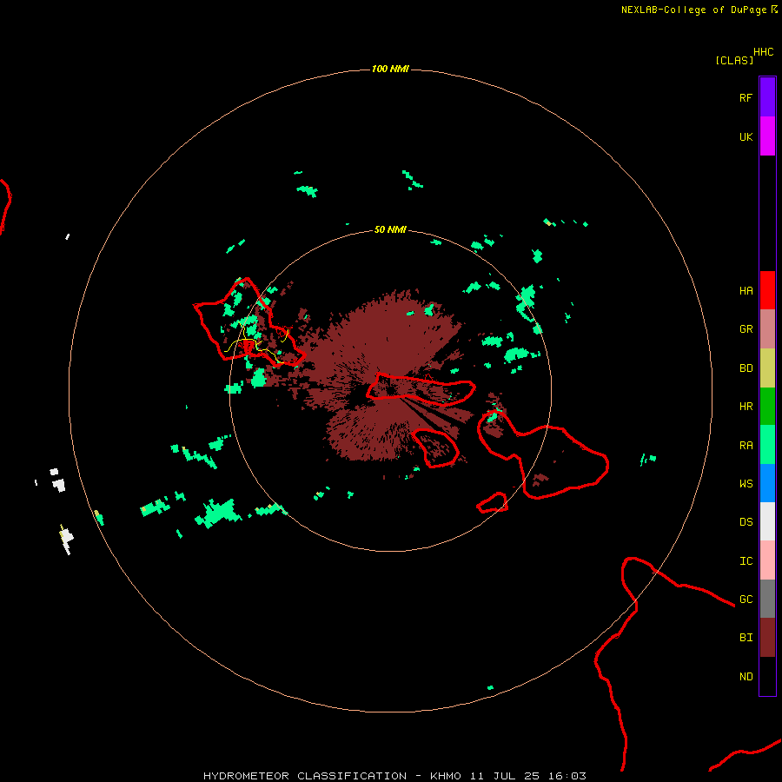Click the HHC product label
Viewport: 782px width, 782px height.
(x=764, y=52)
